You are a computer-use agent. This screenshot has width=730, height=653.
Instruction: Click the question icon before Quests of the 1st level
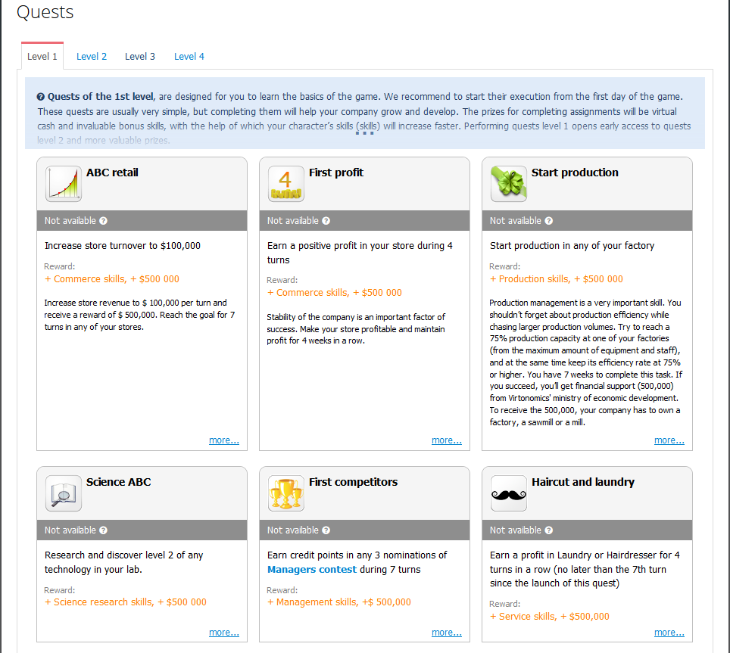[41, 97]
